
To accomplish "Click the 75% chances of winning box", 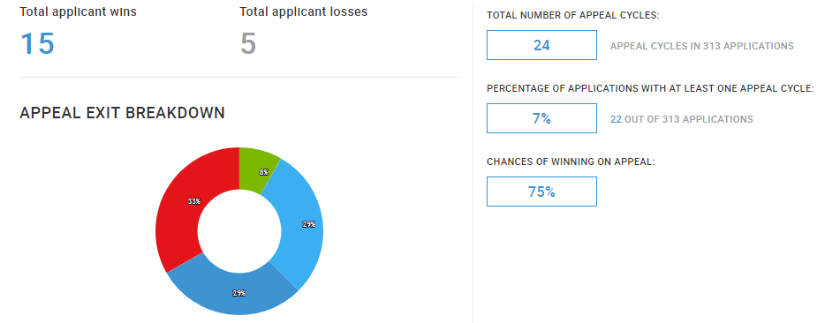I will (541, 192).
